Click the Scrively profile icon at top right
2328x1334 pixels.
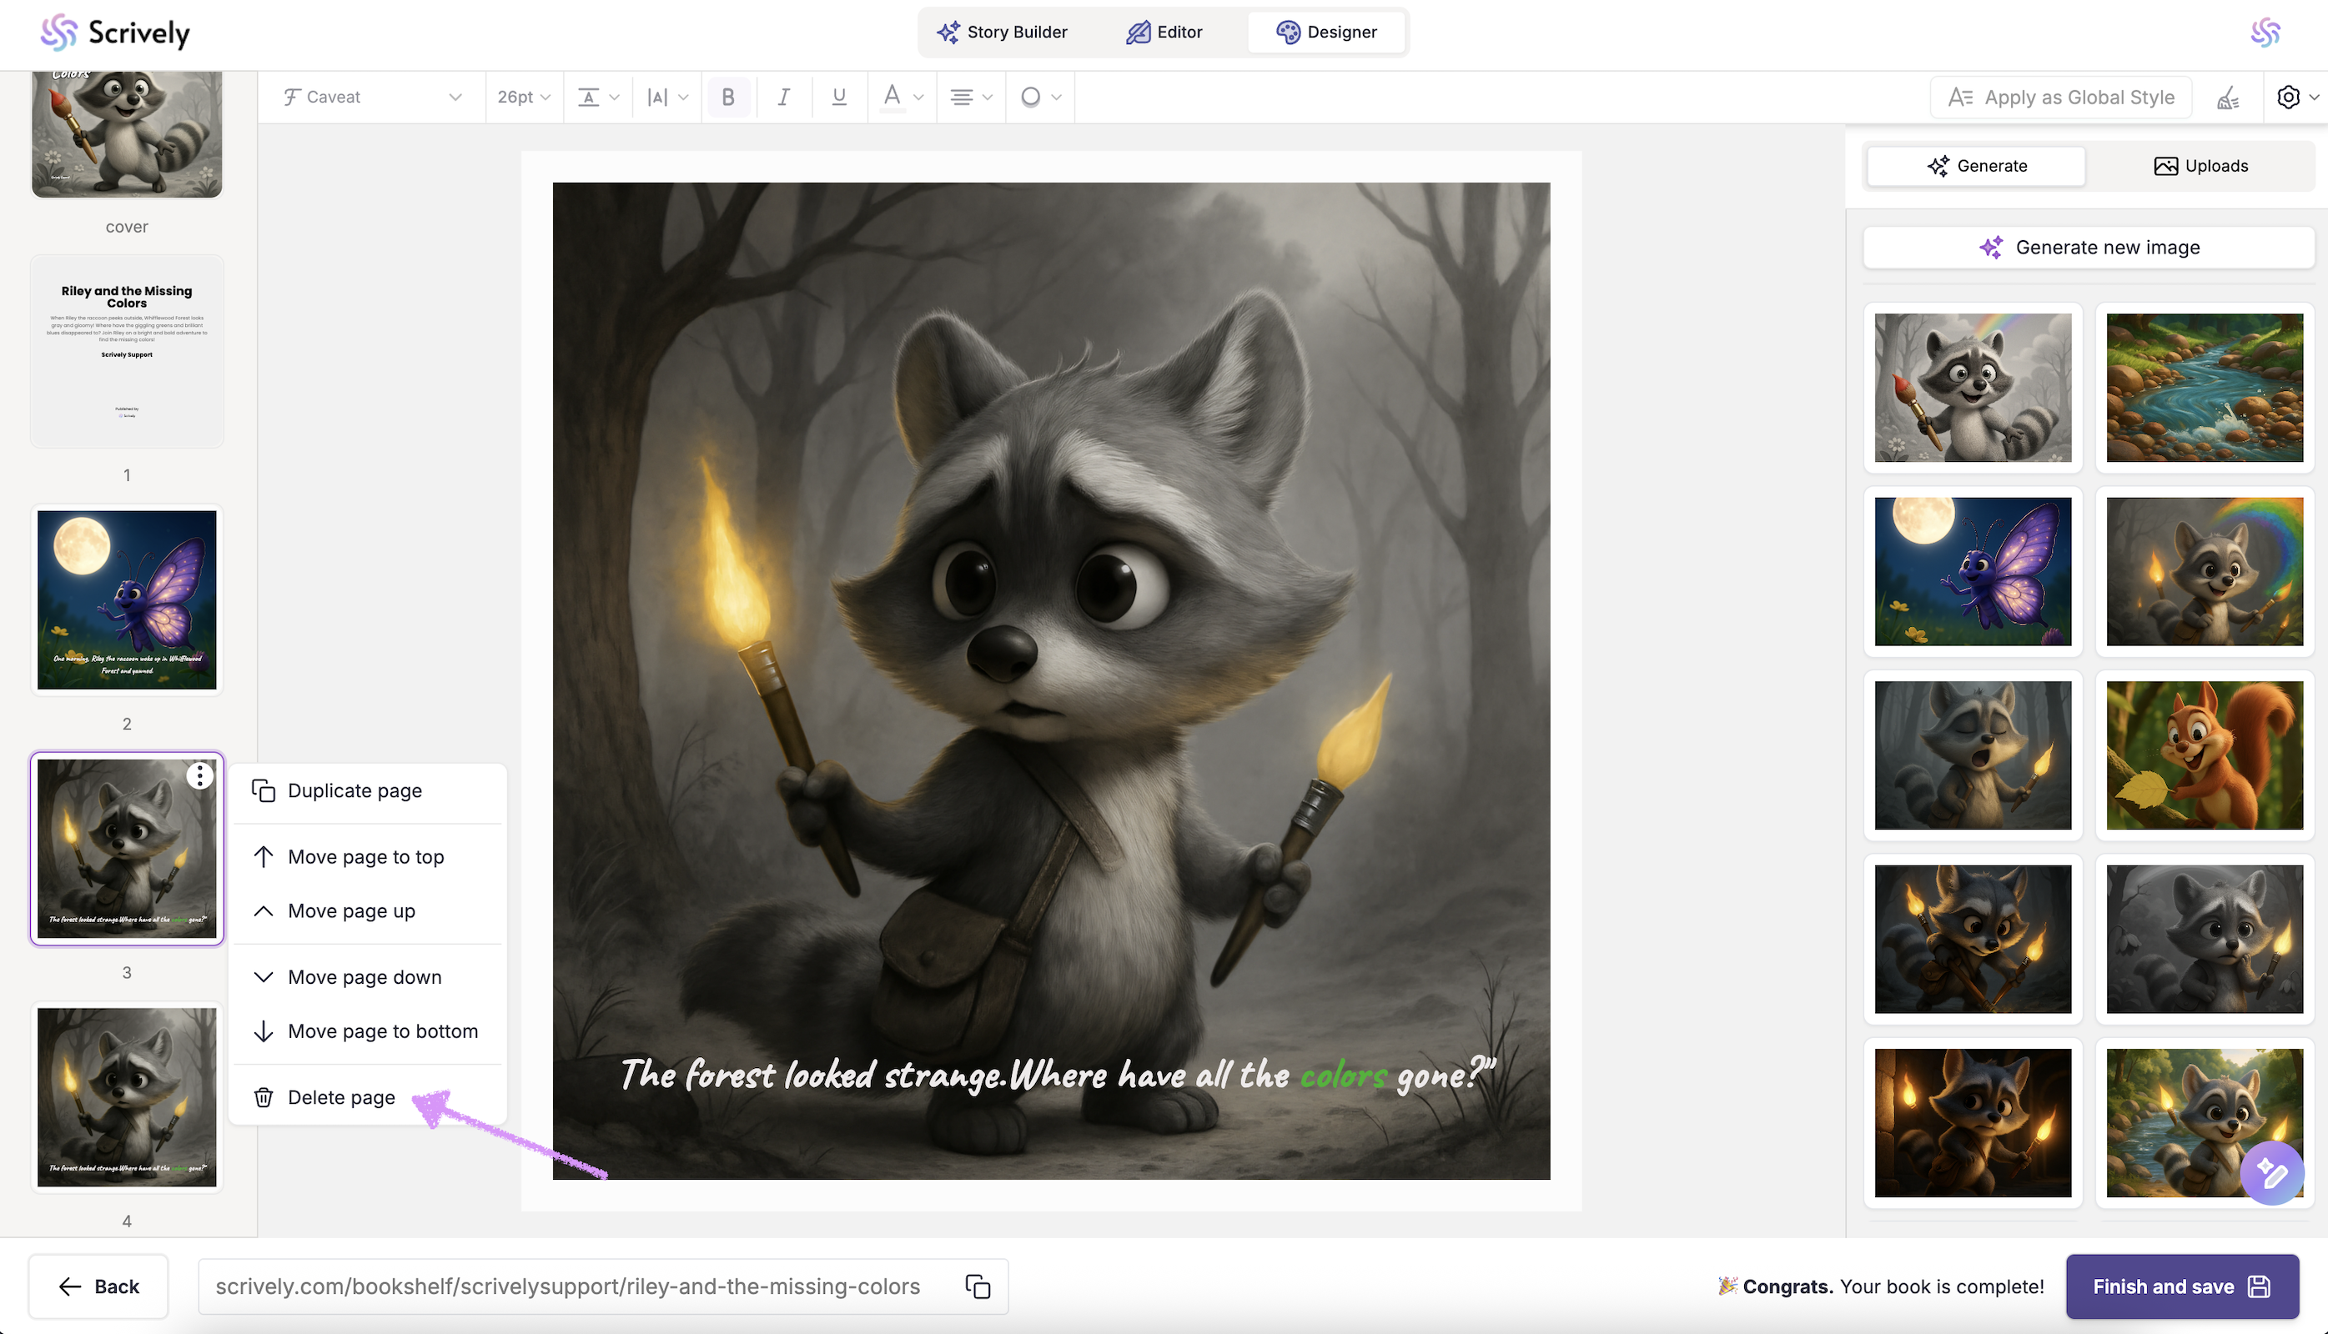point(2265,33)
